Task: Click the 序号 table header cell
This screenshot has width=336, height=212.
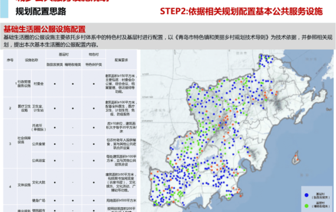Action: [x=10, y=60]
